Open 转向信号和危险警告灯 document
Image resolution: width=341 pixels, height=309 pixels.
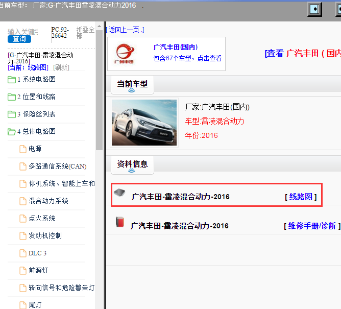tap(62, 288)
